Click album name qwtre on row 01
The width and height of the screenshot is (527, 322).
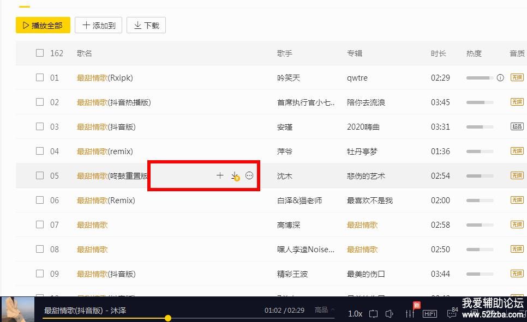(x=357, y=78)
